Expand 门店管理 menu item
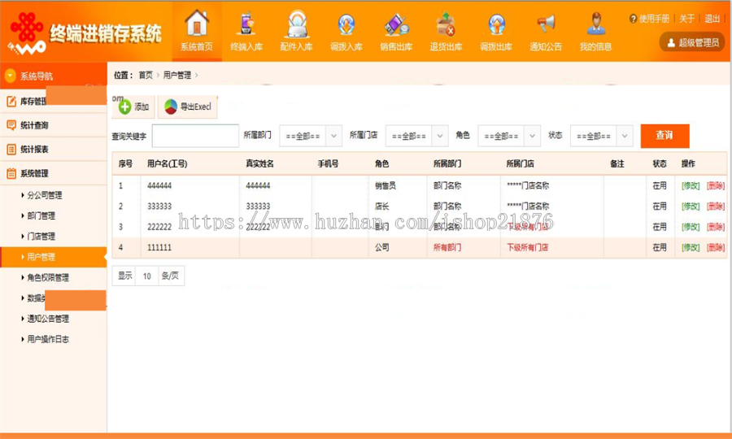This screenshot has height=439, width=732. [41, 237]
